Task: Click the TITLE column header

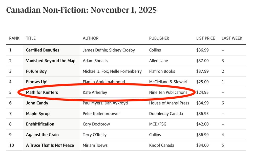Action: [x=31, y=38]
